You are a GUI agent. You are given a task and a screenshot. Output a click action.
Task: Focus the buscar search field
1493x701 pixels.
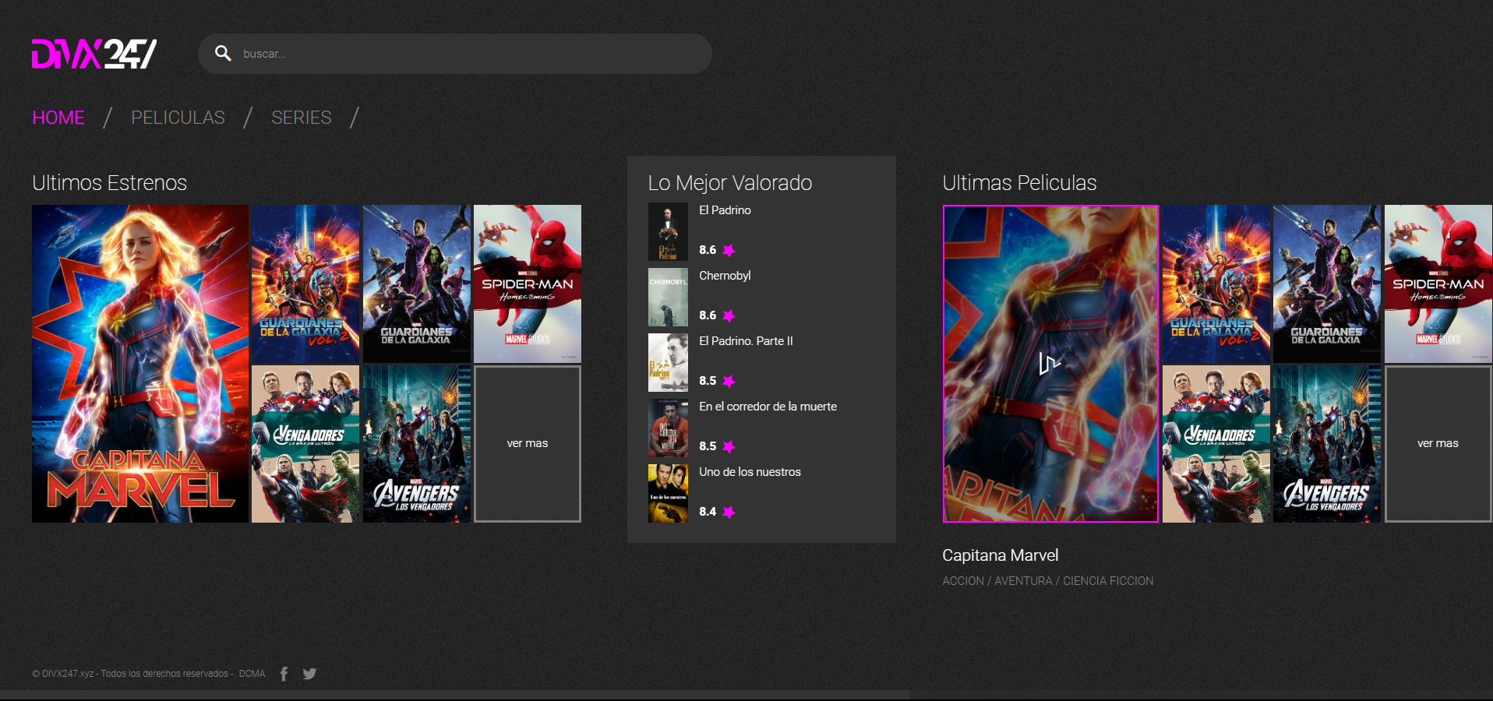tap(454, 54)
